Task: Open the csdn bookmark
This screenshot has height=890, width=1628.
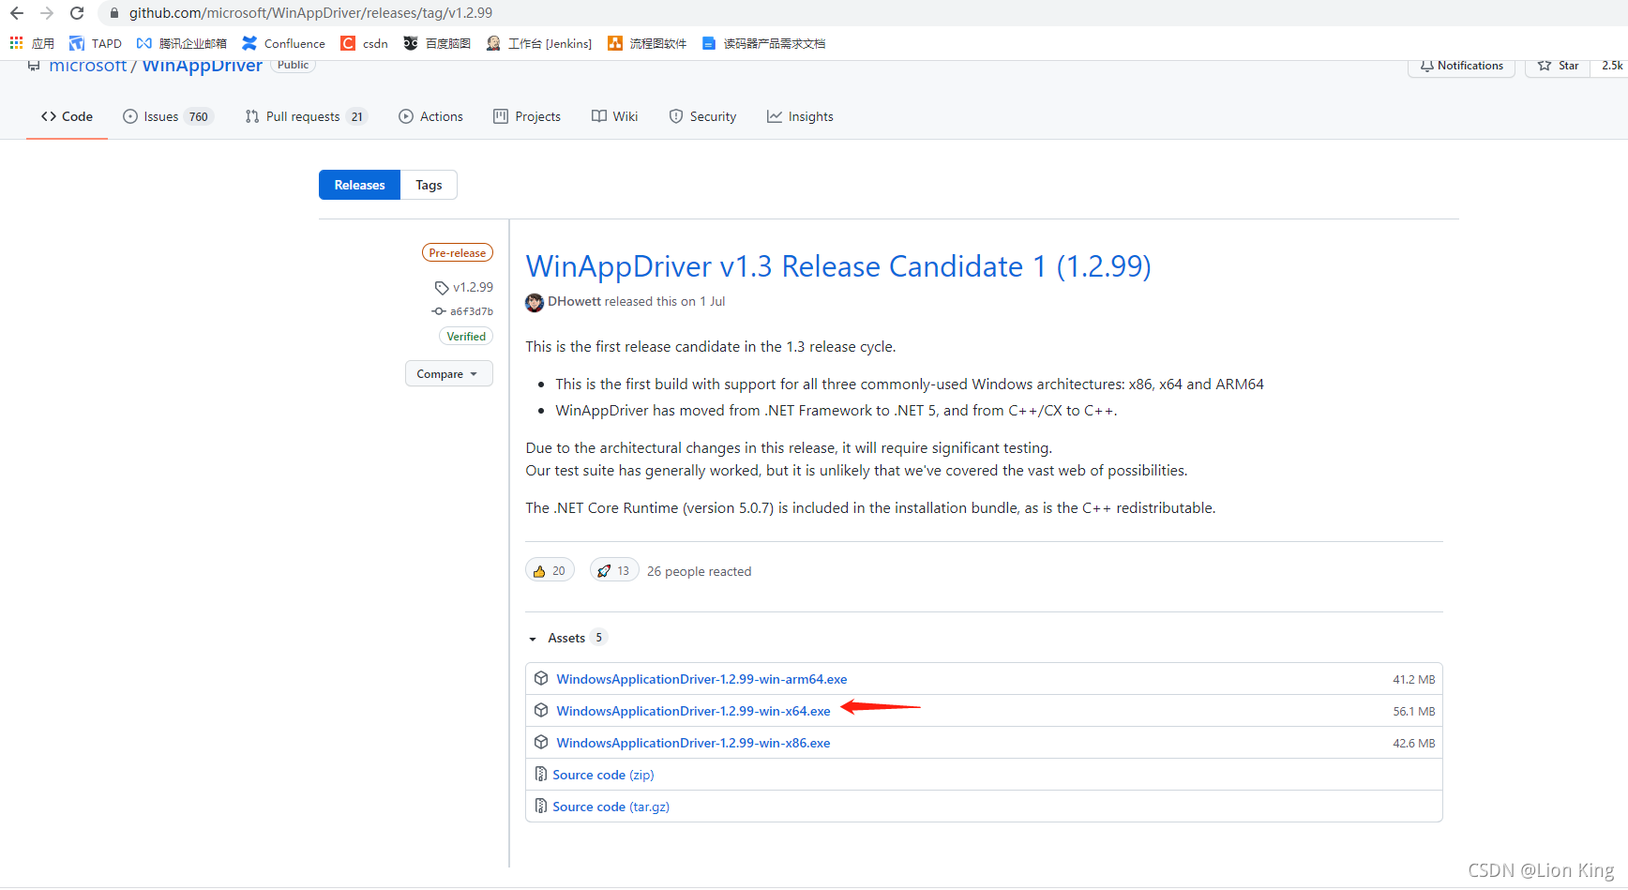Action: [x=364, y=43]
